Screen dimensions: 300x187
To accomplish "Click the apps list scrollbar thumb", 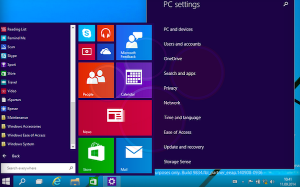I will tap(72, 123).
